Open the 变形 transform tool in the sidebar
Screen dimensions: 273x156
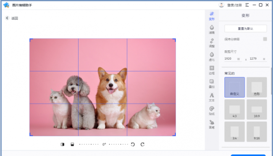(x=212, y=16)
